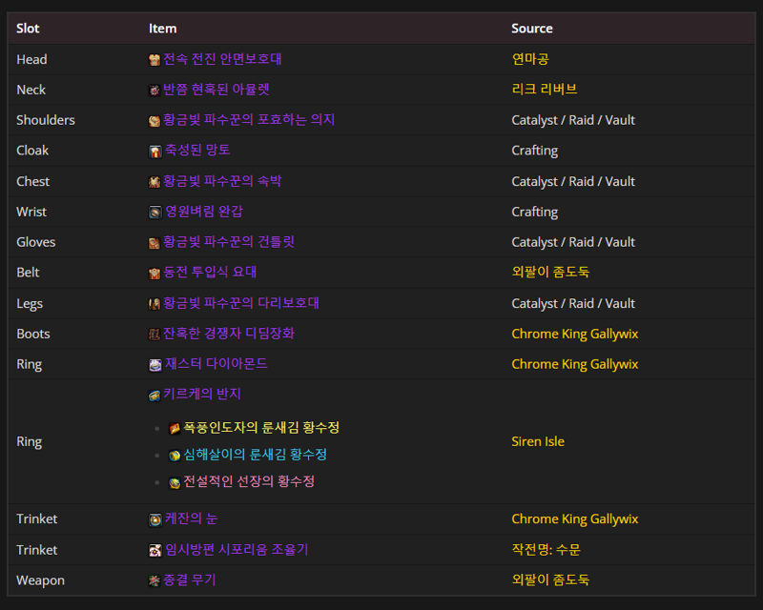The width and height of the screenshot is (763, 610).
Task: Click the trinket icon beside 케잔의 눈
Action: click(x=155, y=520)
